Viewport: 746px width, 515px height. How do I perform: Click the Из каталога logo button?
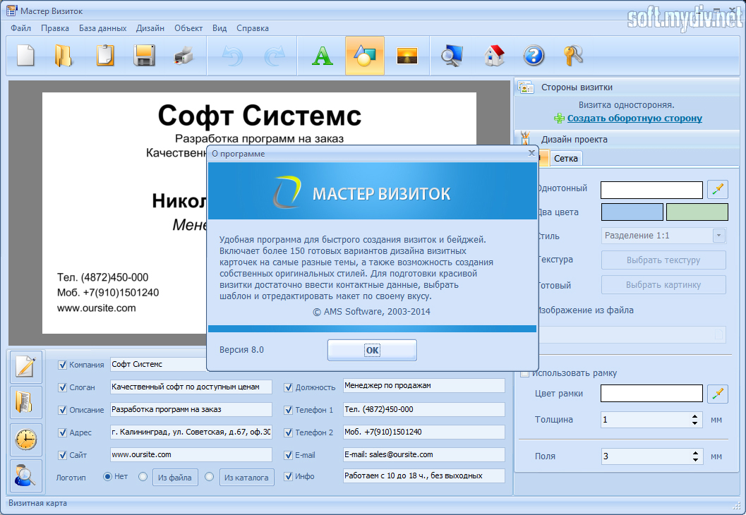coord(246,478)
